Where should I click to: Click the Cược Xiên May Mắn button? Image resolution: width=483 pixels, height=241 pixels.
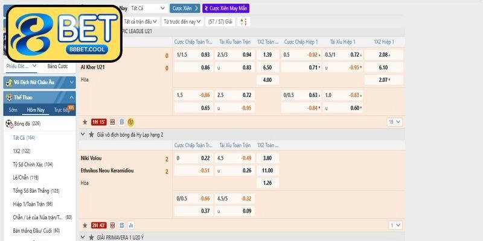click(225, 8)
